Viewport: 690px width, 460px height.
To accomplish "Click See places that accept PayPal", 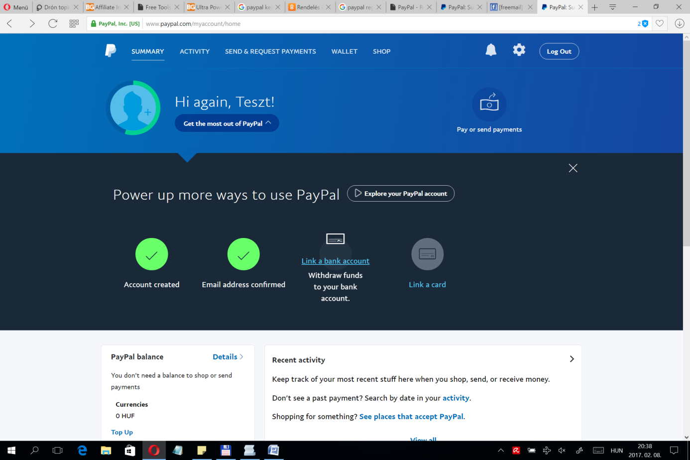I will pos(411,417).
